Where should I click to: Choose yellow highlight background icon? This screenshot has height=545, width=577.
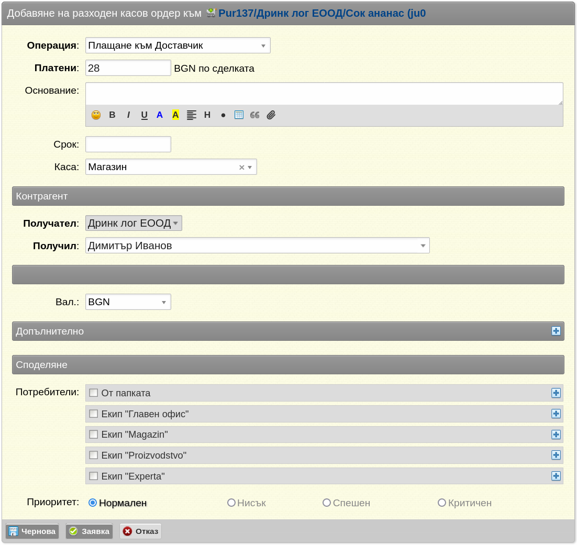coord(175,115)
